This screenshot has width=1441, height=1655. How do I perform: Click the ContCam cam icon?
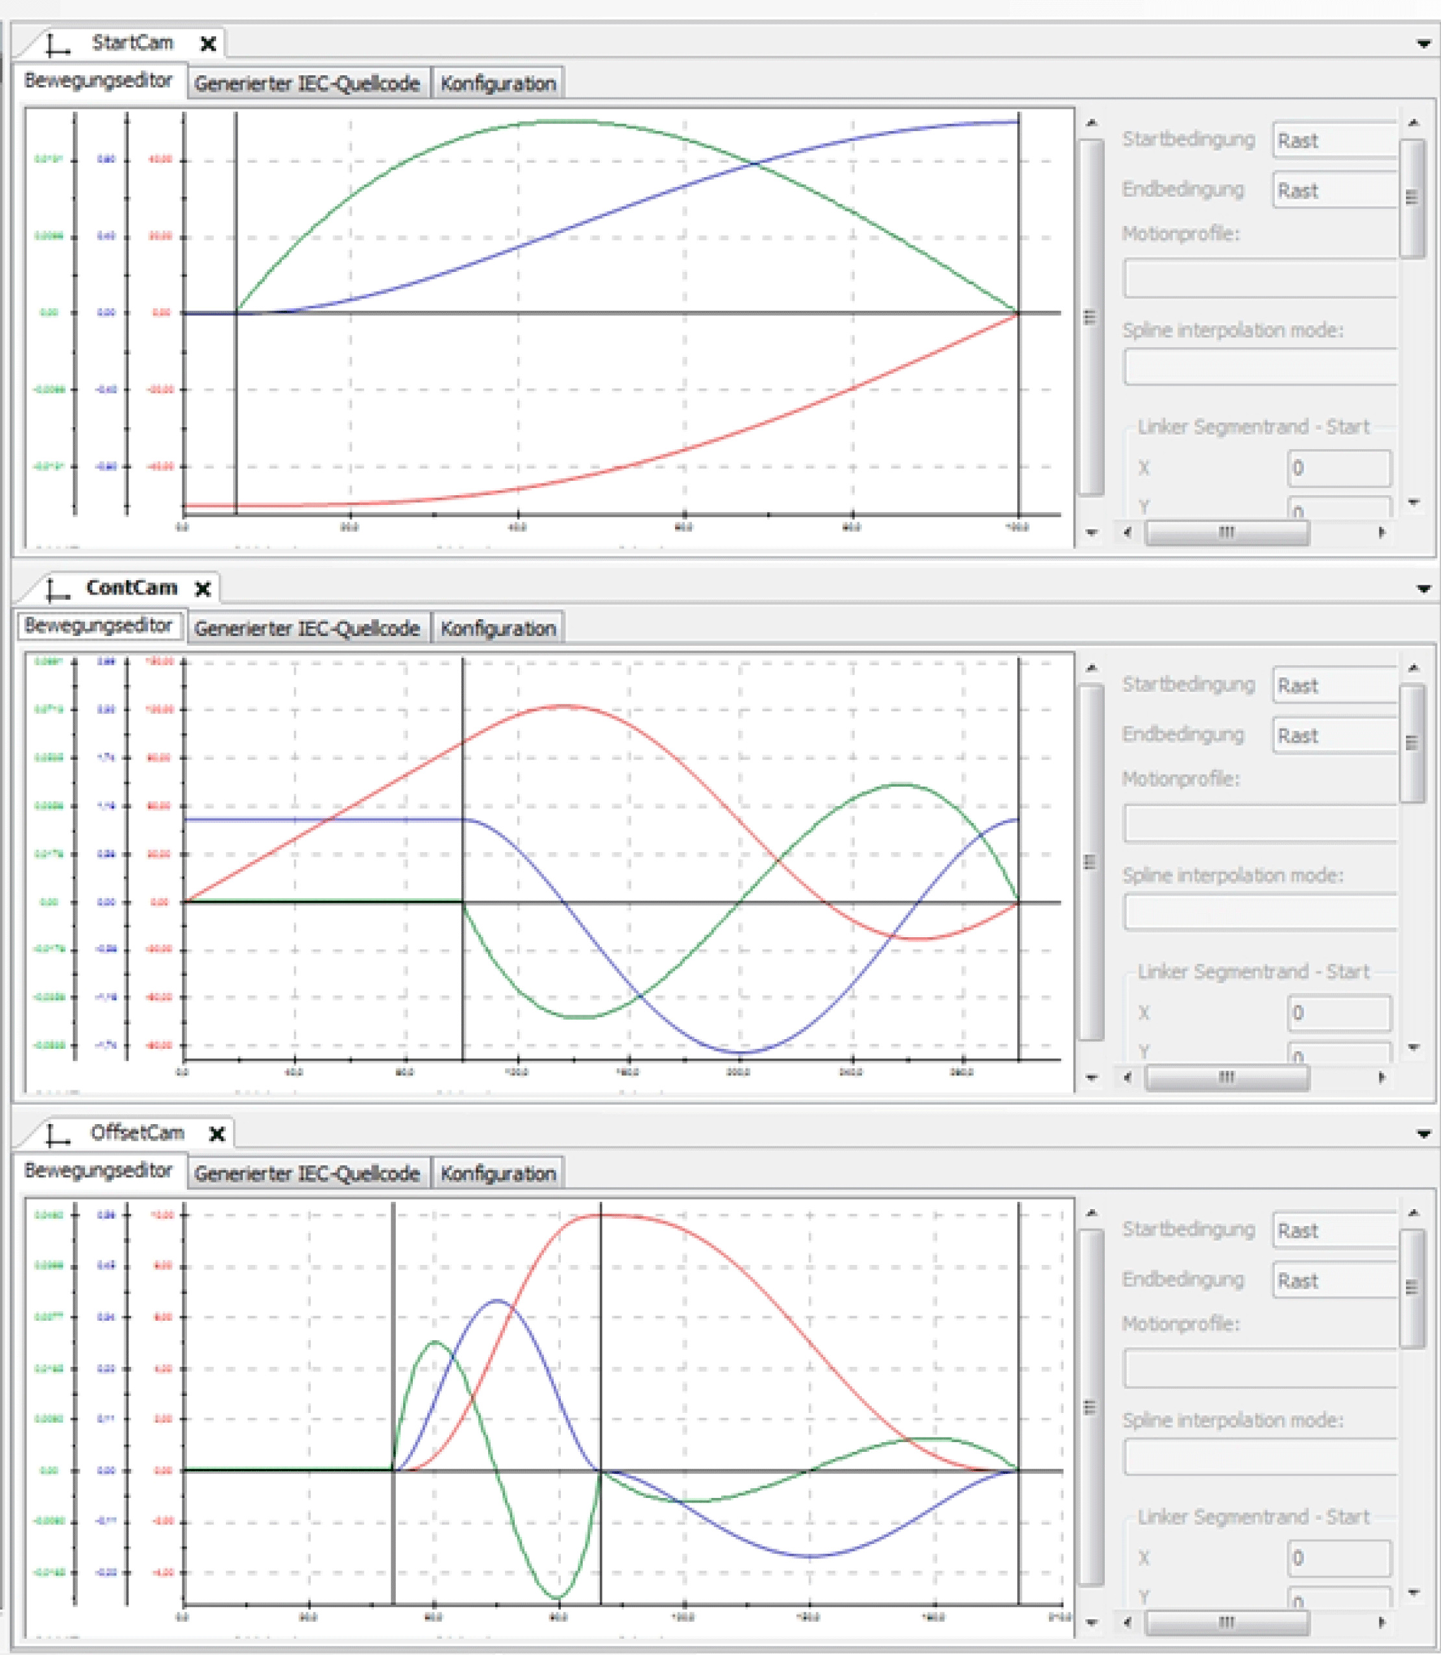(x=57, y=589)
